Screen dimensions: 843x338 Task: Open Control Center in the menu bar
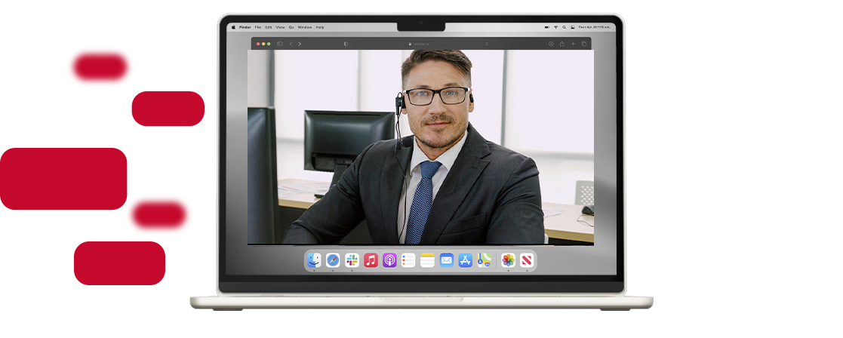tap(572, 27)
